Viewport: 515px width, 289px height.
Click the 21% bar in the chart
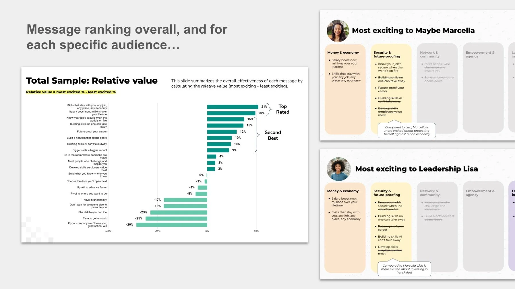(x=233, y=107)
